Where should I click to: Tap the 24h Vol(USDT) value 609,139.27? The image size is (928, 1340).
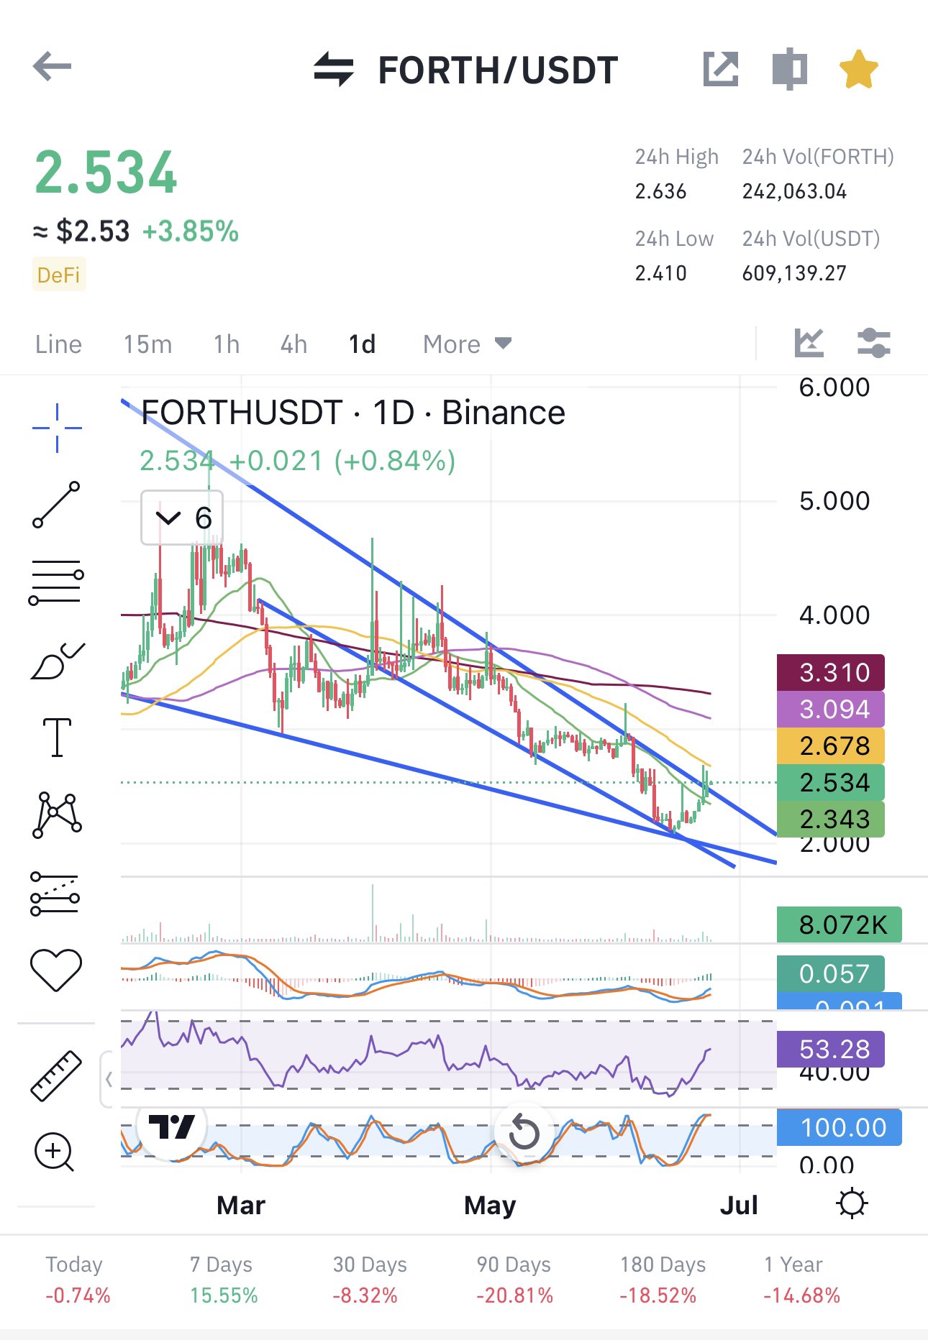pos(794,273)
